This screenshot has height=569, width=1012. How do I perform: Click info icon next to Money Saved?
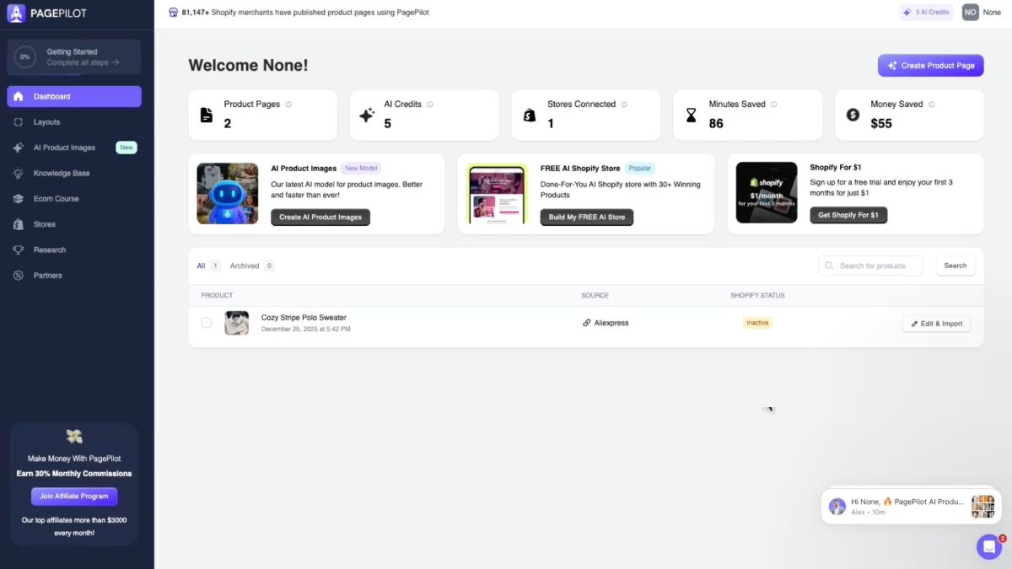[932, 105]
